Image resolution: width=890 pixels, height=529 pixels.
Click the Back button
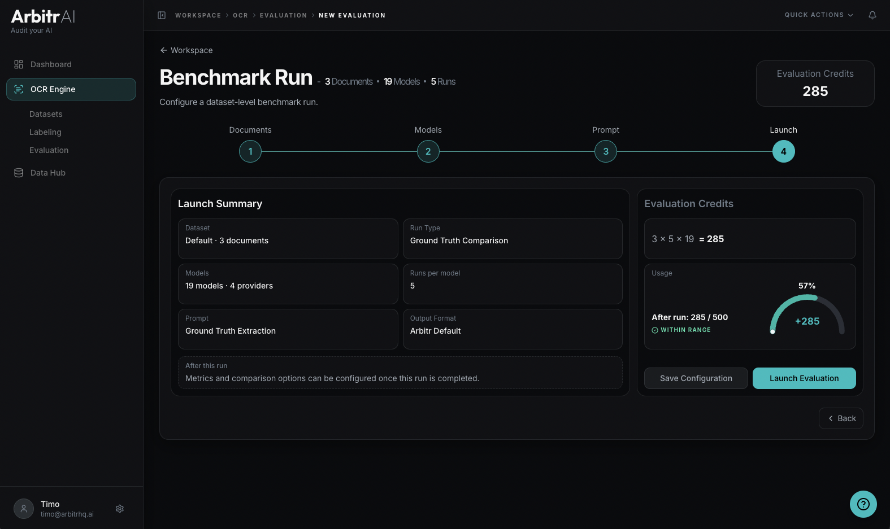click(x=841, y=418)
